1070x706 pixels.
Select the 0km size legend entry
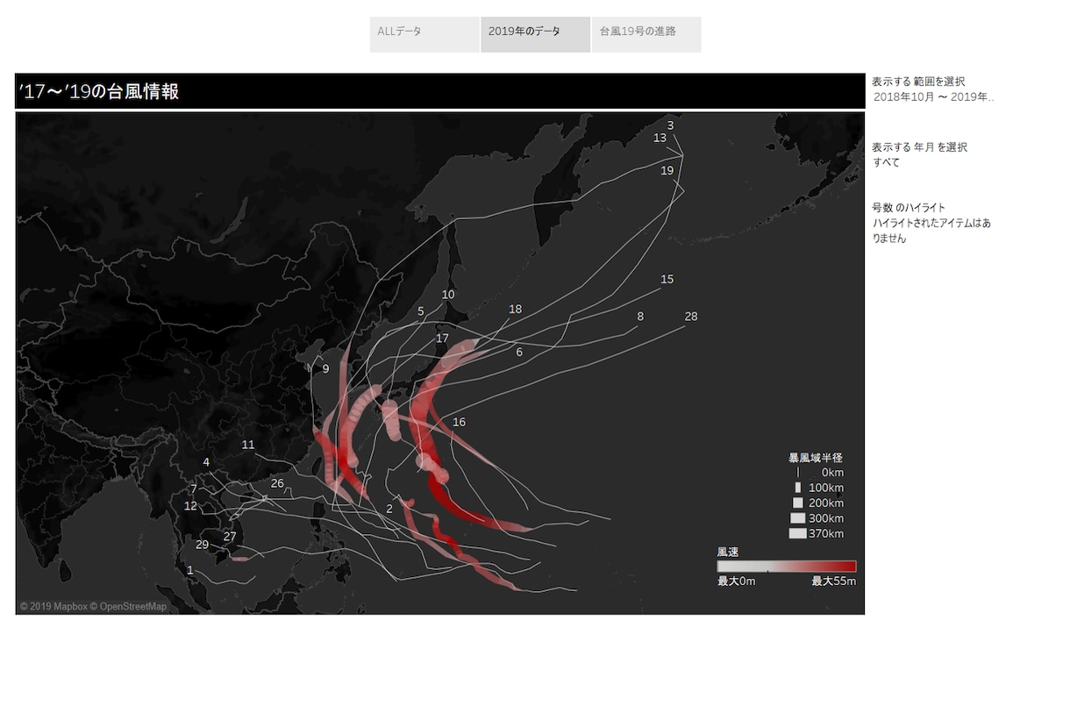tap(816, 473)
